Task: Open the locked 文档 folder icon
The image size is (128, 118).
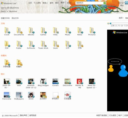Action: click(x=80, y=44)
